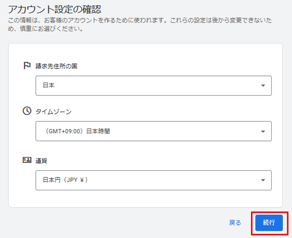Click the flag icon beside 請求先住所の国
292x238 pixels.
(x=27, y=66)
